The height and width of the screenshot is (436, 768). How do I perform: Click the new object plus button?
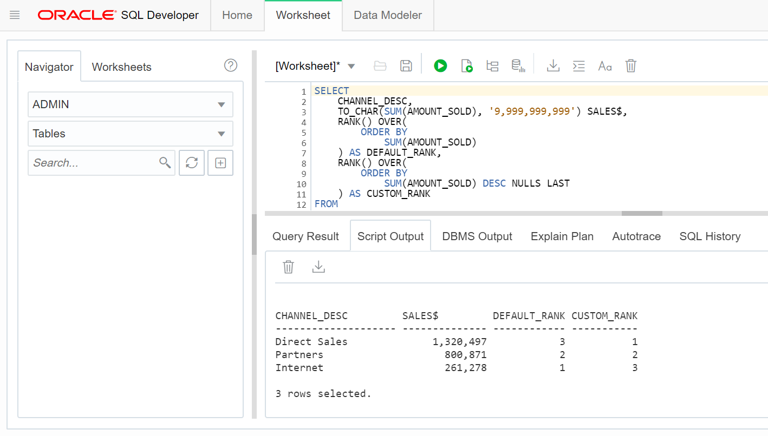[220, 163]
